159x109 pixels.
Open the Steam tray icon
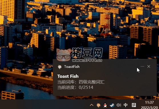(x=112, y=105)
